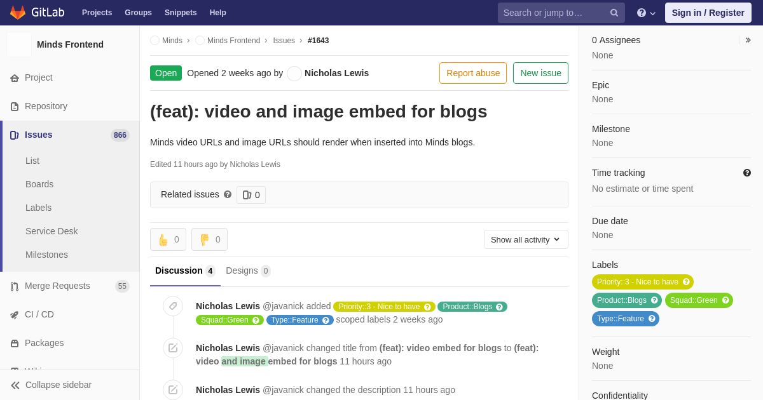
Task: Click Related issues help icon
Action: click(x=228, y=194)
